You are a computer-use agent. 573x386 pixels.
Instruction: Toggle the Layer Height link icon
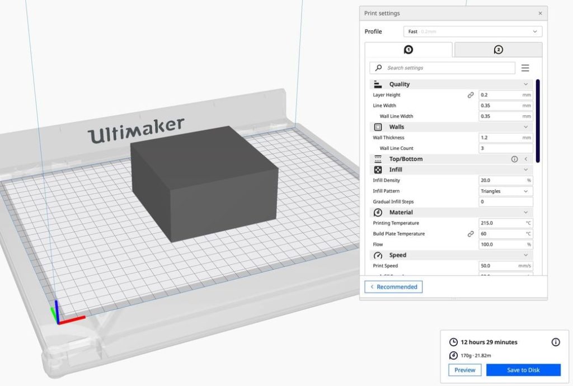[471, 95]
